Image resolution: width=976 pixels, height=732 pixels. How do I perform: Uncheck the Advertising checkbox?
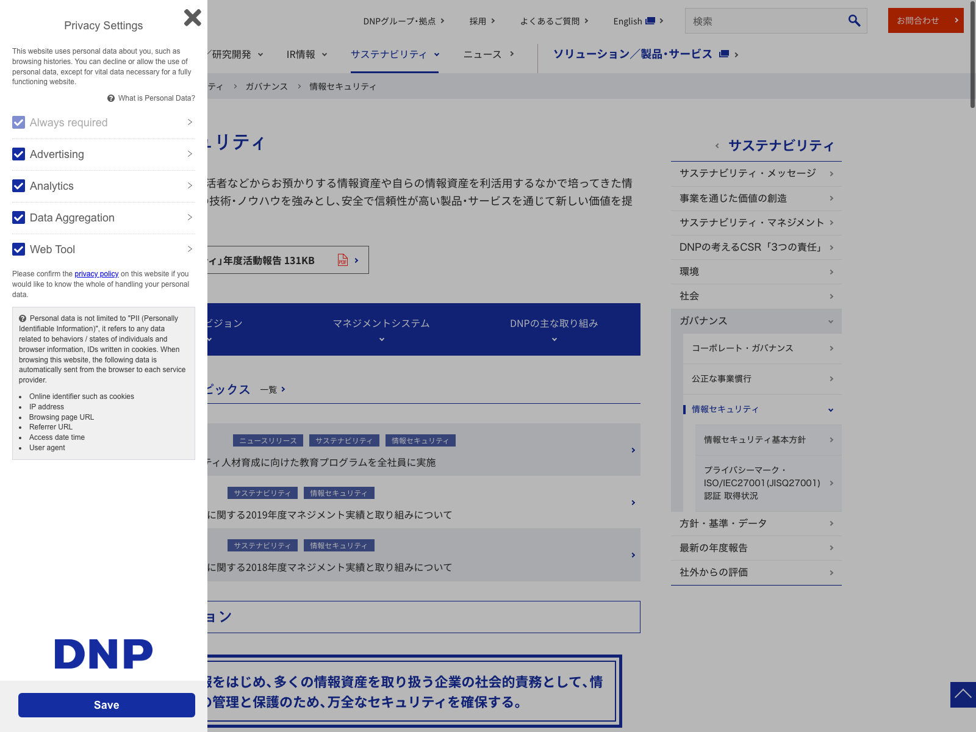[x=19, y=154]
